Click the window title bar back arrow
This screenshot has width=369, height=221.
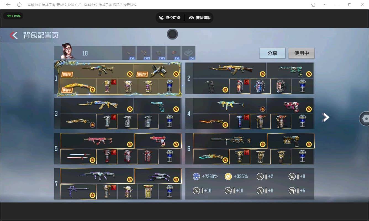(x=8, y=5)
